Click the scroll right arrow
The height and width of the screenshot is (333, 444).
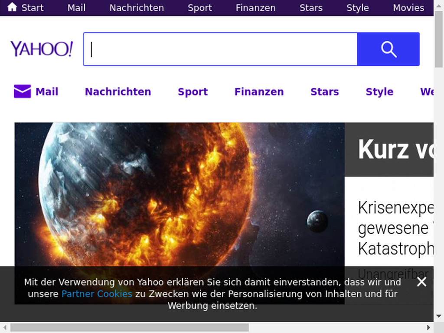click(x=429, y=328)
